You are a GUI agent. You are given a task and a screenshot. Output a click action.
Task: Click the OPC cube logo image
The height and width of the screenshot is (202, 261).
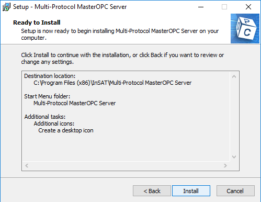(245, 28)
